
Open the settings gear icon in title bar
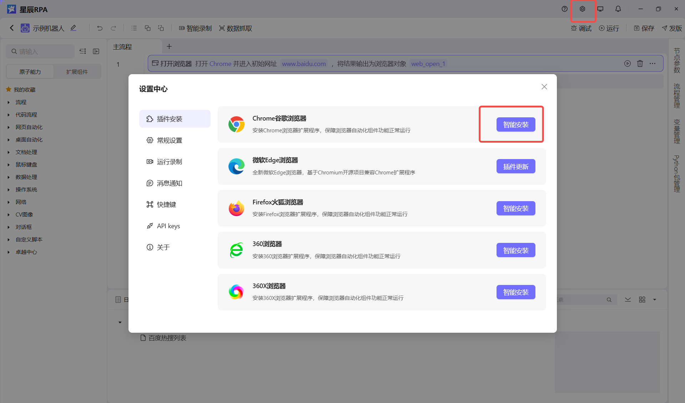point(582,9)
